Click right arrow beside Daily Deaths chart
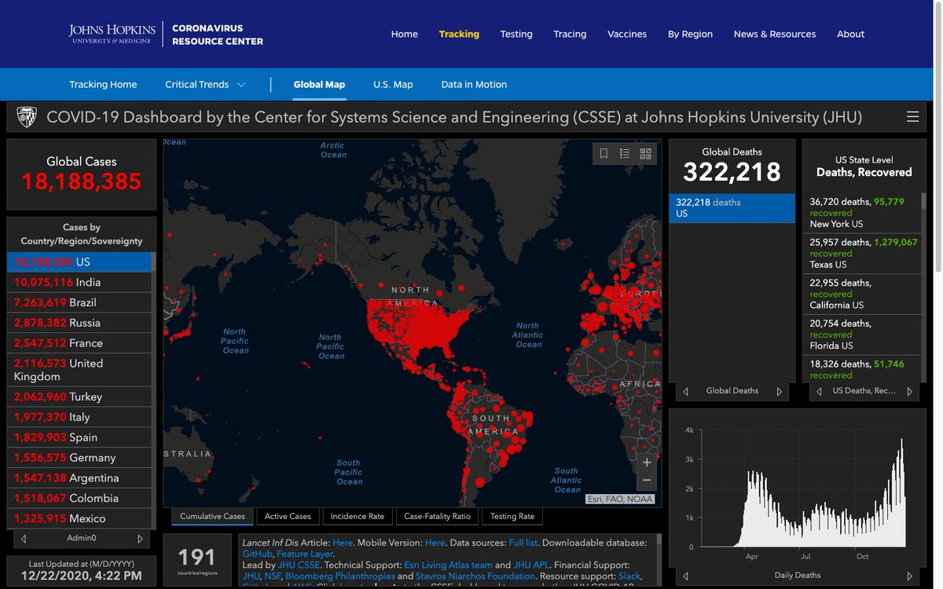This screenshot has width=943, height=589. [x=910, y=575]
